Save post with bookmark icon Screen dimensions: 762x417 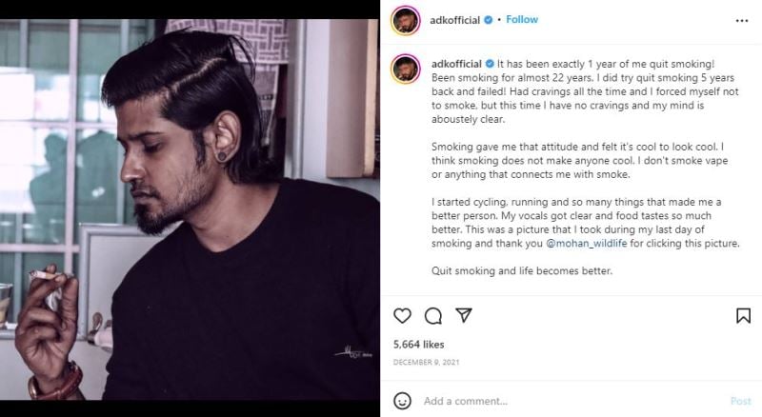[743, 315]
